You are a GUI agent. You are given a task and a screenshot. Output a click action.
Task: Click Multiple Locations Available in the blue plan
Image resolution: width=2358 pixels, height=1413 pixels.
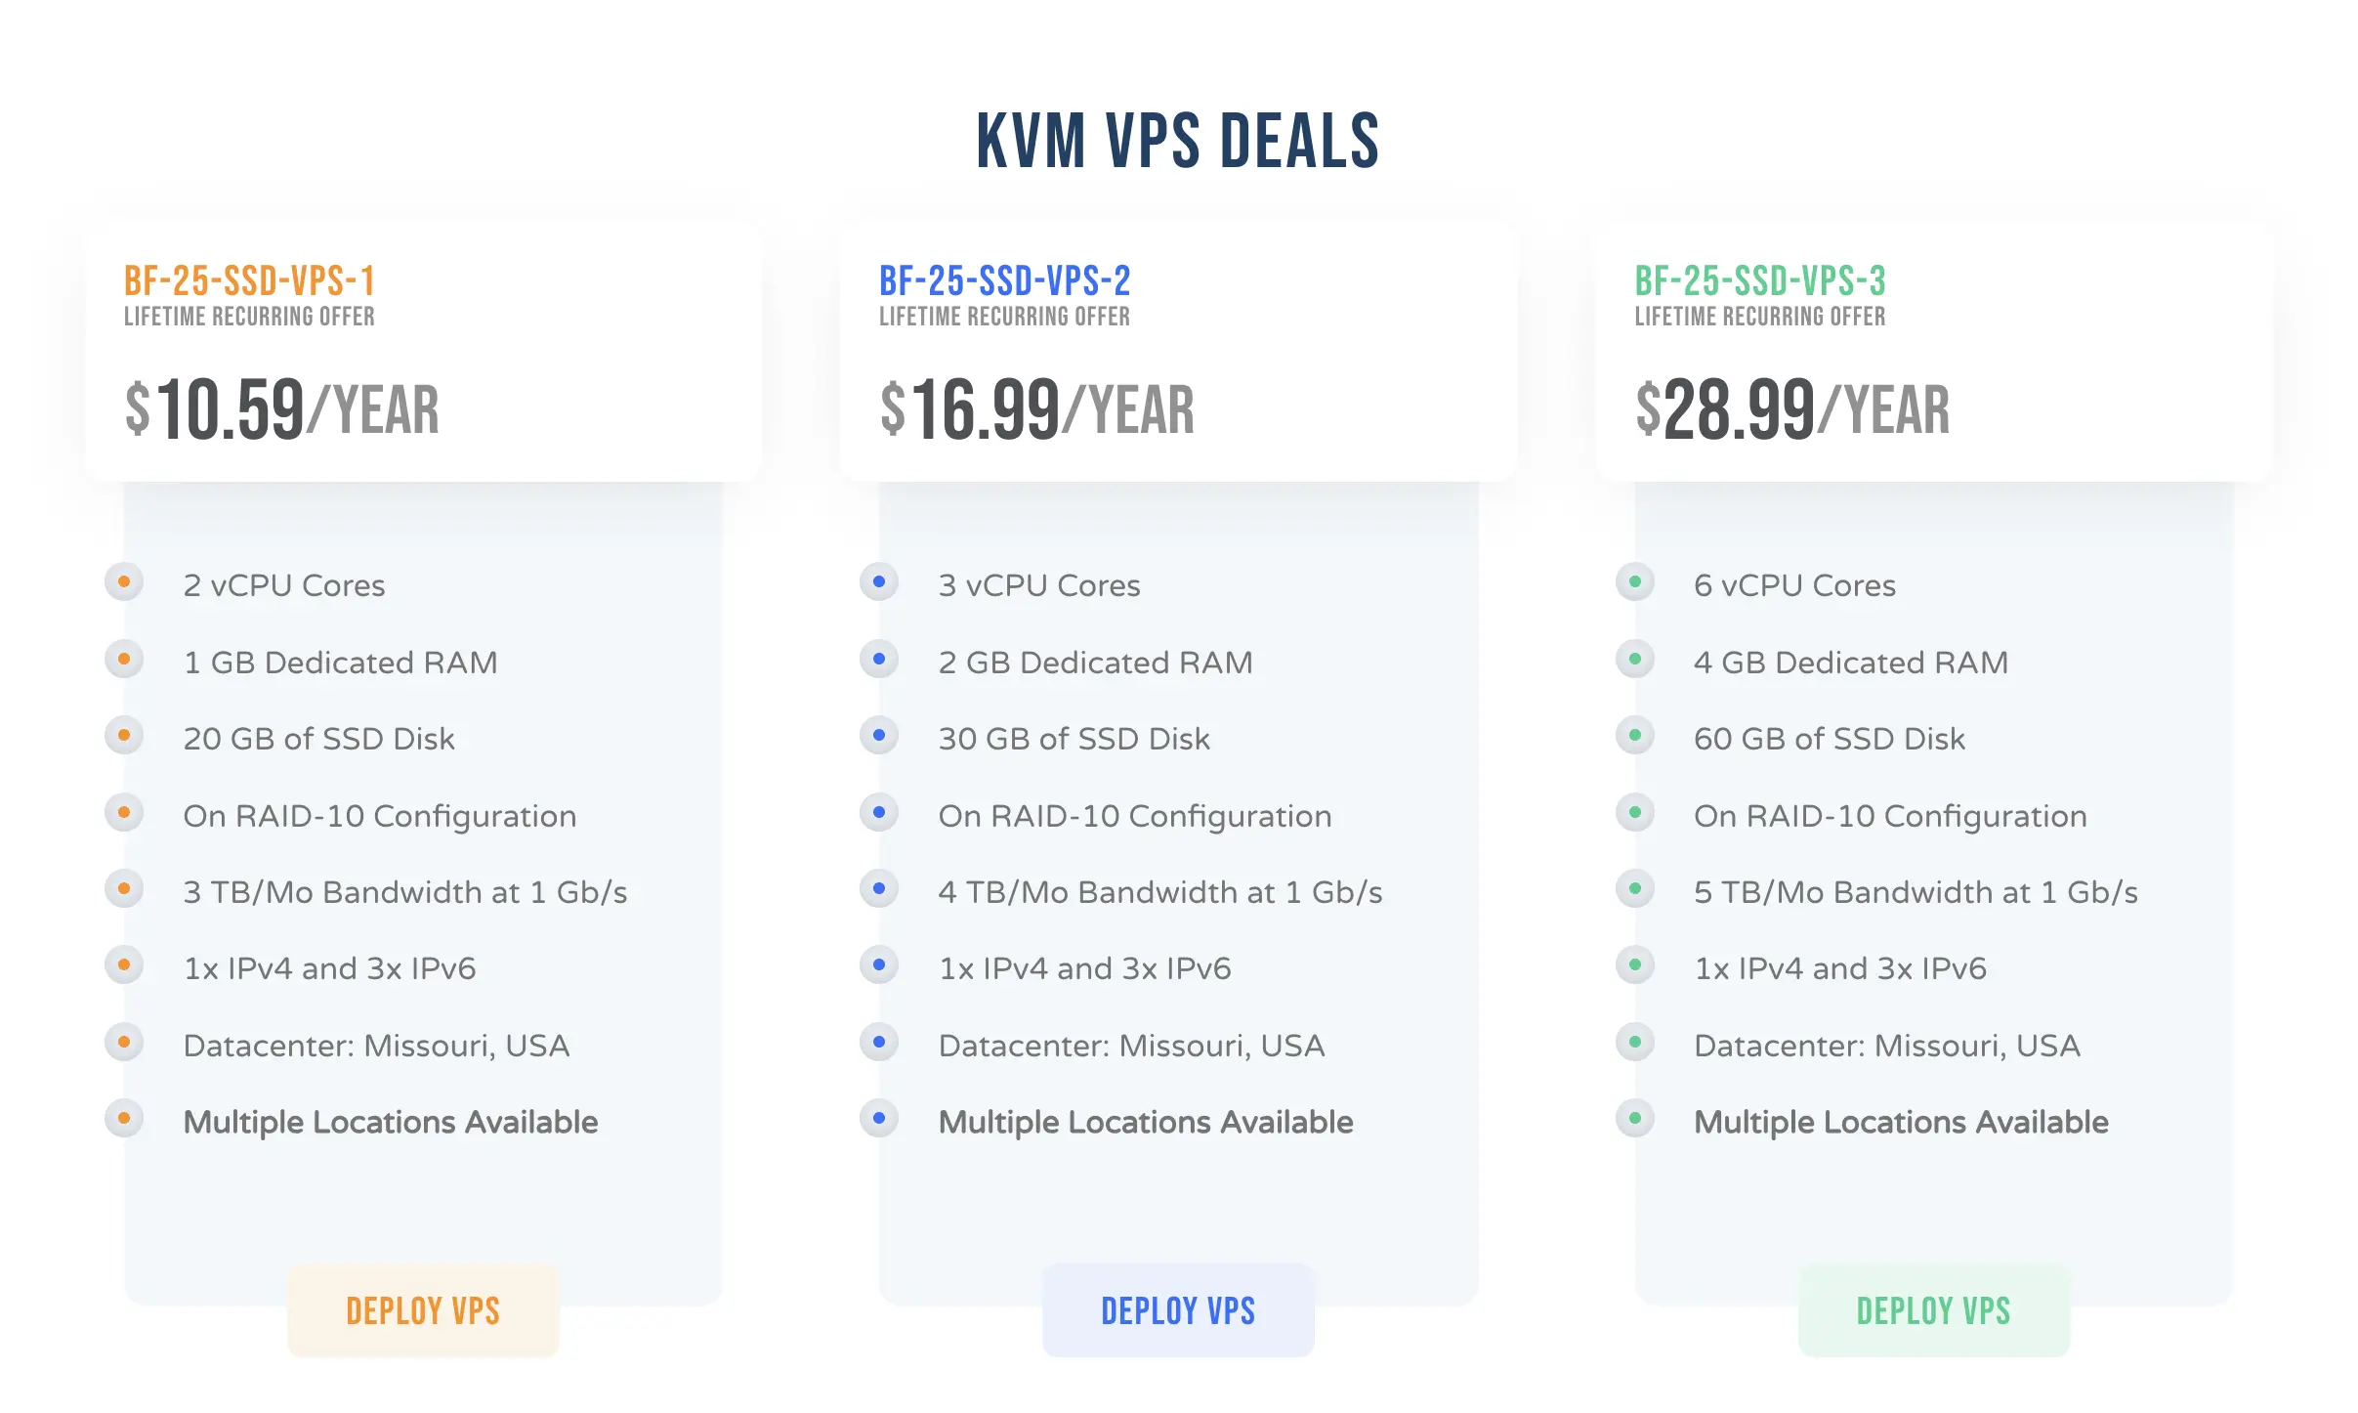point(1146,1122)
